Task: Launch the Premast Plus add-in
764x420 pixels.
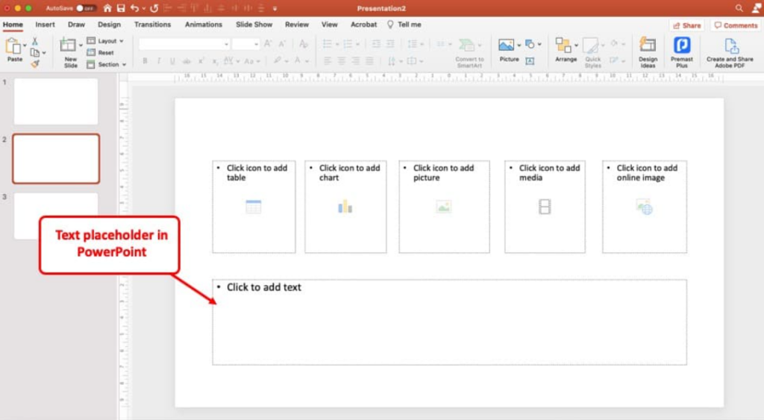Action: coord(681,51)
